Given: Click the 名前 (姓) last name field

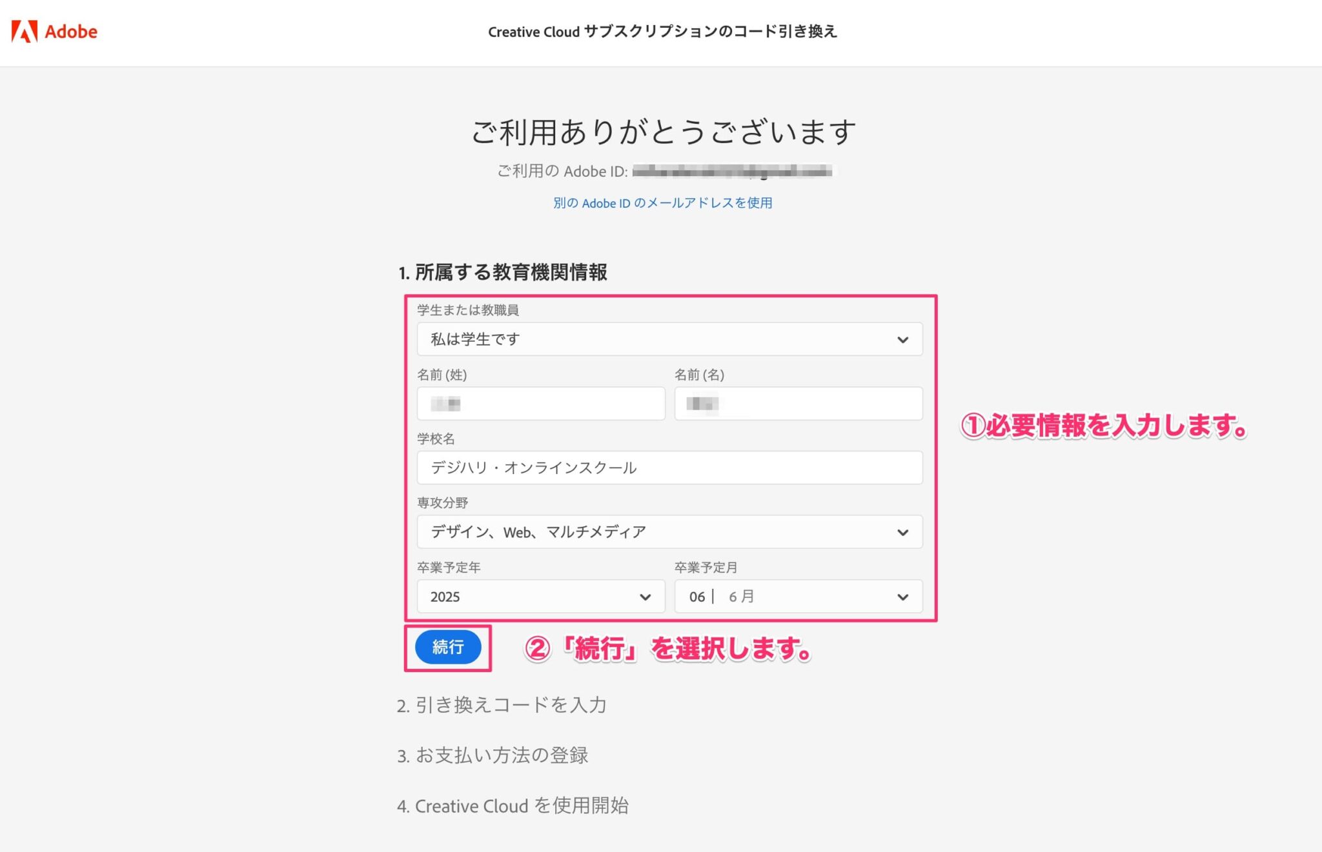Looking at the screenshot, I should pos(540,403).
